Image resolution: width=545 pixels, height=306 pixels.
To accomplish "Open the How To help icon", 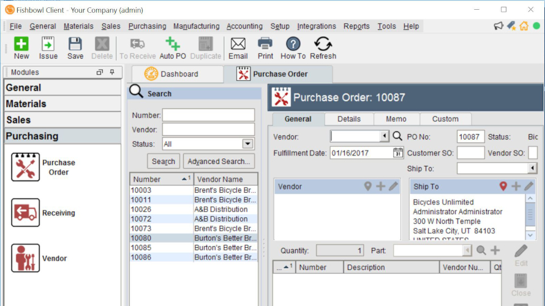I will (x=293, y=48).
